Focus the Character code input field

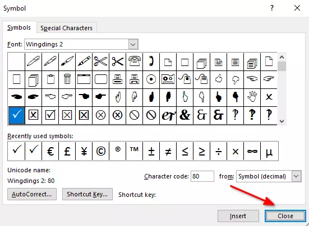202,176
